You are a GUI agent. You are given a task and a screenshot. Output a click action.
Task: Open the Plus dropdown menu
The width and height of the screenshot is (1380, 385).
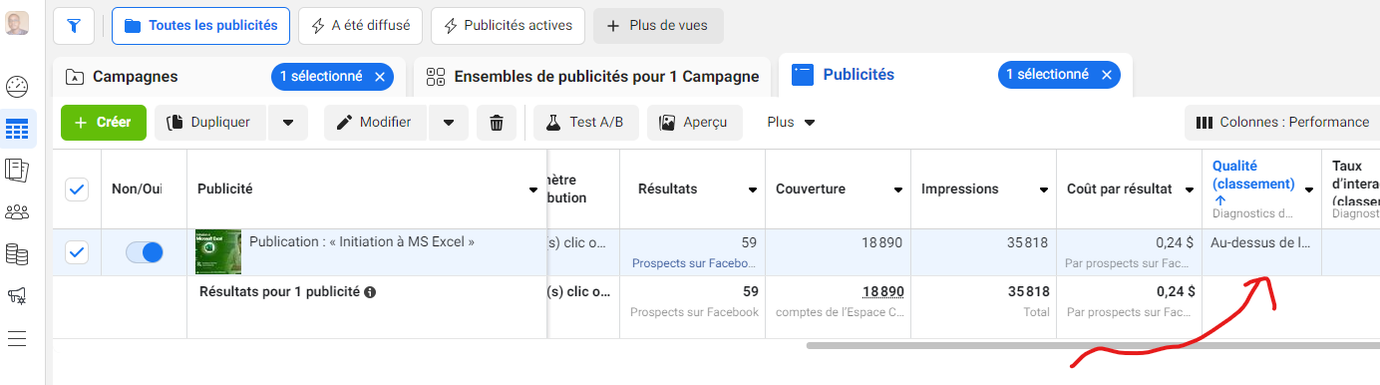tap(792, 123)
